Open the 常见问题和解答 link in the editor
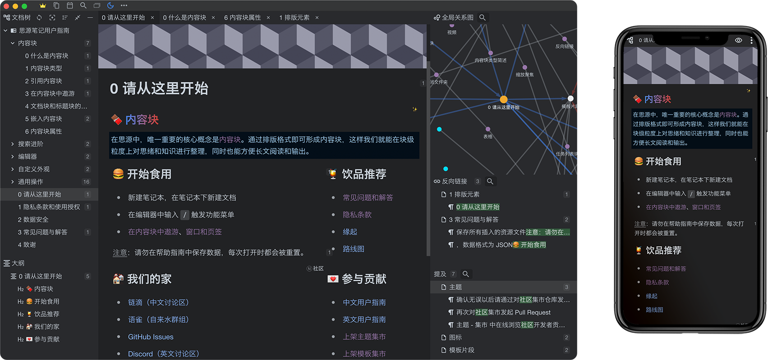768x360 pixels. click(368, 198)
